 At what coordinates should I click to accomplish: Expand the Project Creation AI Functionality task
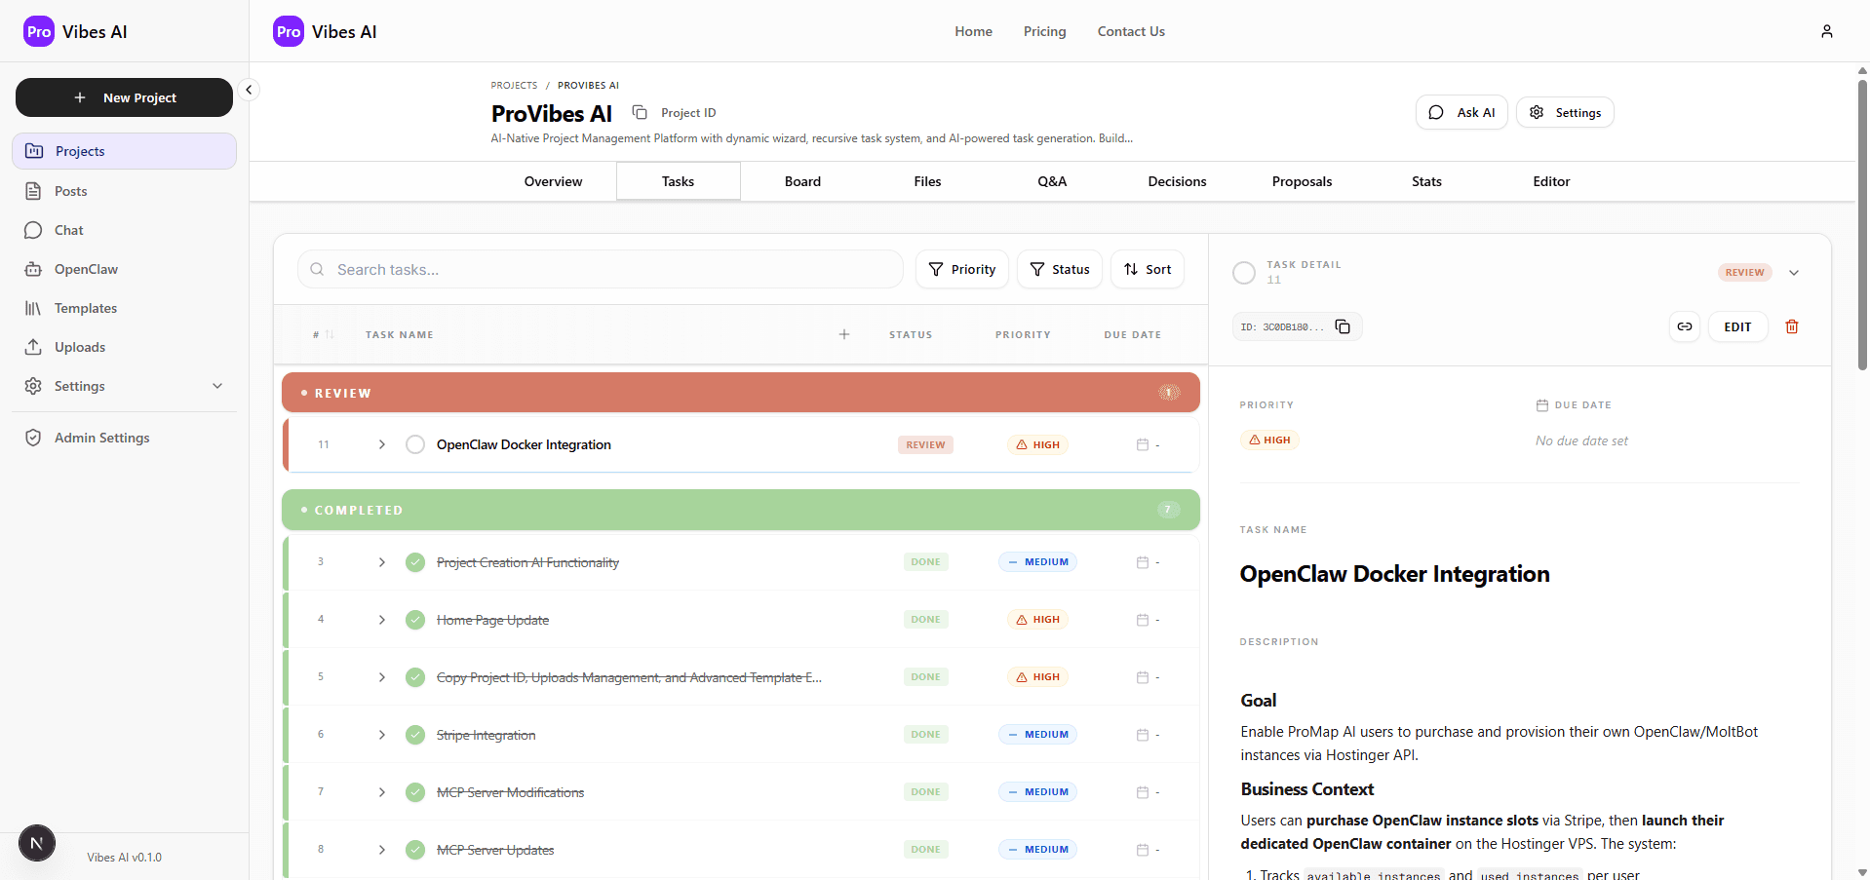(x=381, y=561)
